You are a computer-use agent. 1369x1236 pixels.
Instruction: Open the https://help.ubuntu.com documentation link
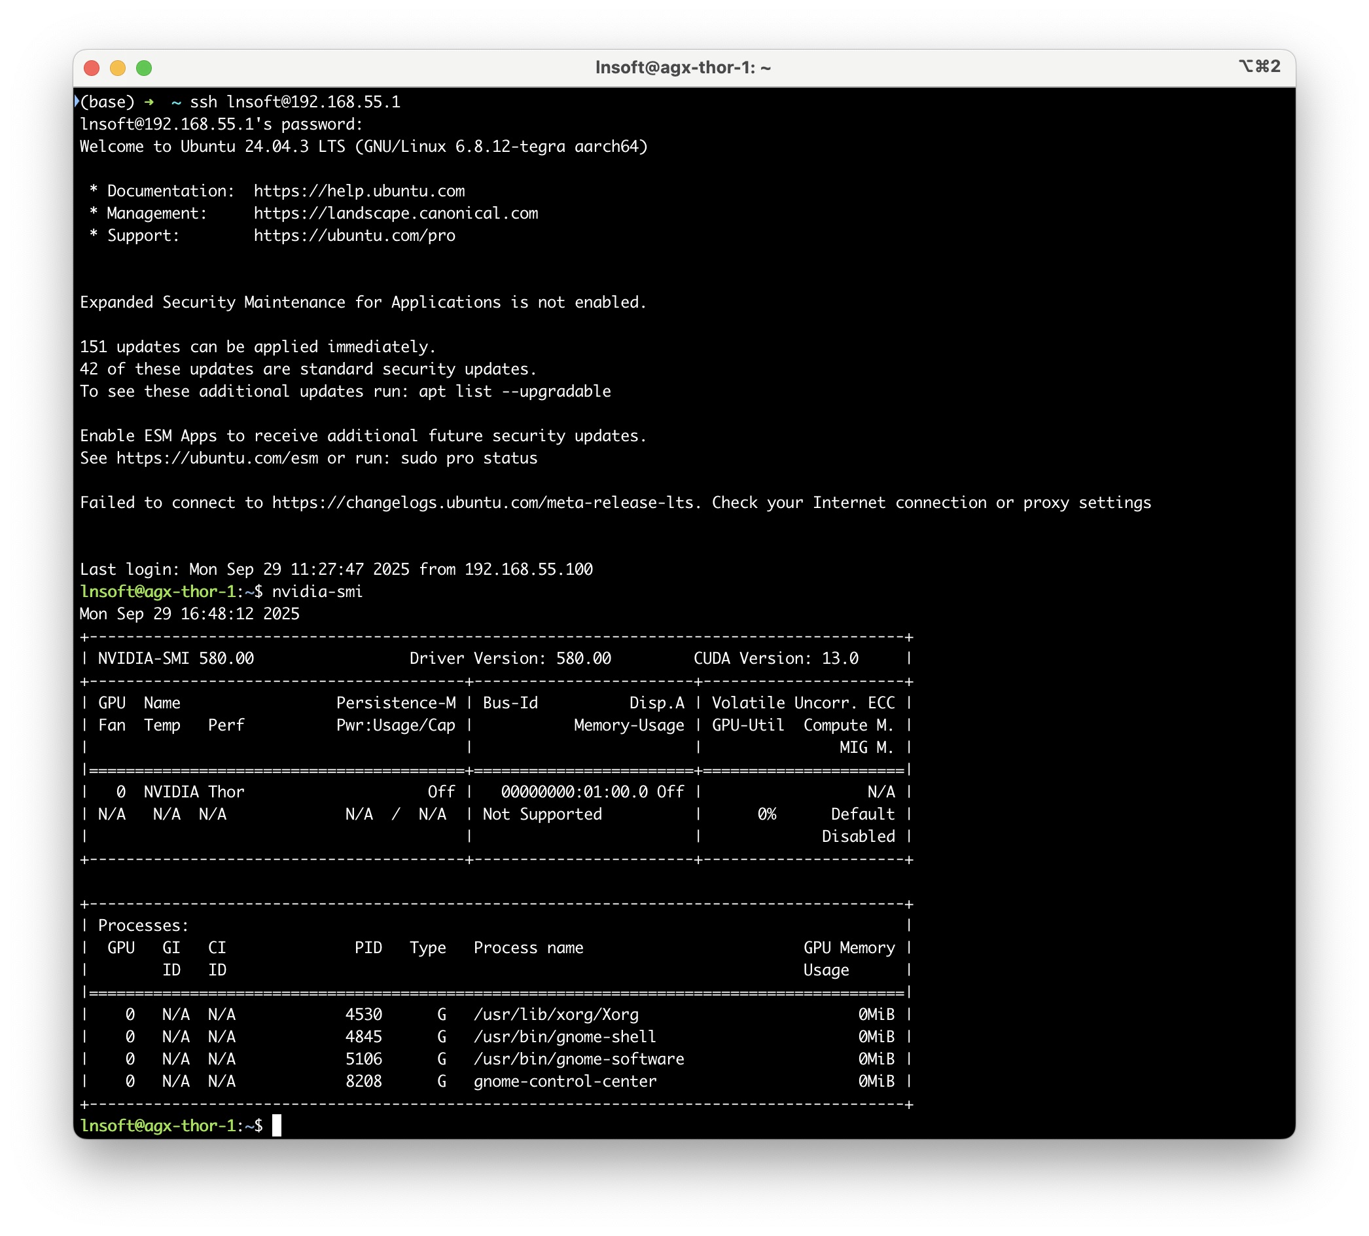(x=359, y=191)
